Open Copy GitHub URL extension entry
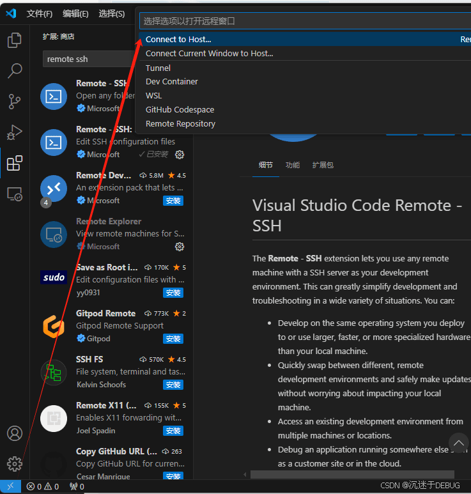Viewport: 471px width, 494px height. tap(112, 463)
